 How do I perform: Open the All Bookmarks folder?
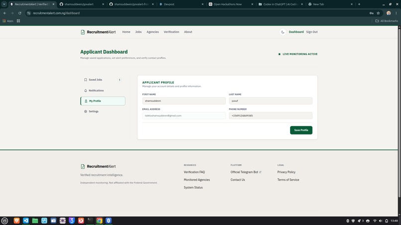click(x=387, y=21)
